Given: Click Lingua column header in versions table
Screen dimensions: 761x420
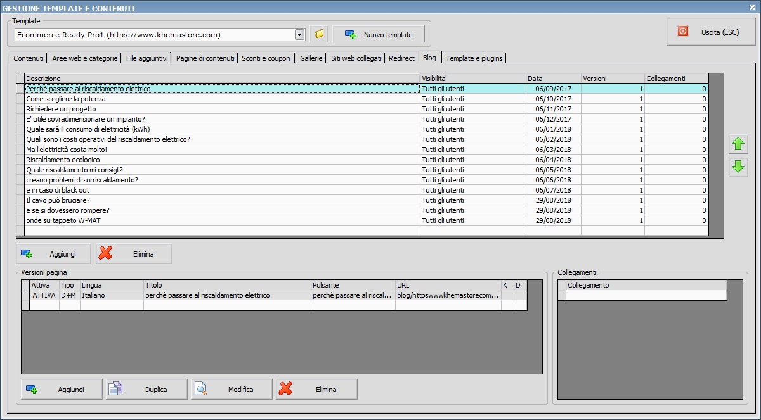Looking at the screenshot, I should (x=112, y=285).
